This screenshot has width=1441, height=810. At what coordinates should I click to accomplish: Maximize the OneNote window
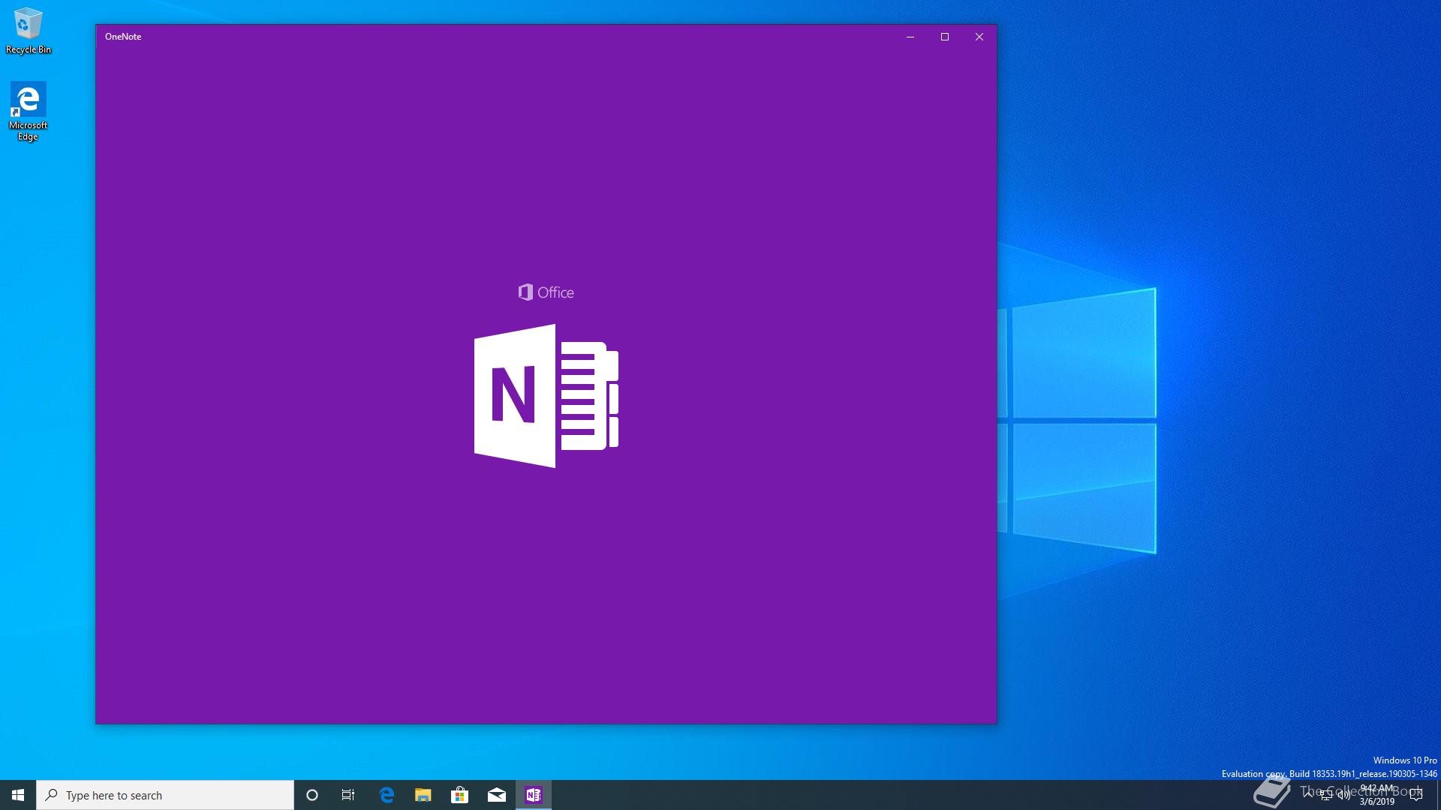[x=945, y=37]
